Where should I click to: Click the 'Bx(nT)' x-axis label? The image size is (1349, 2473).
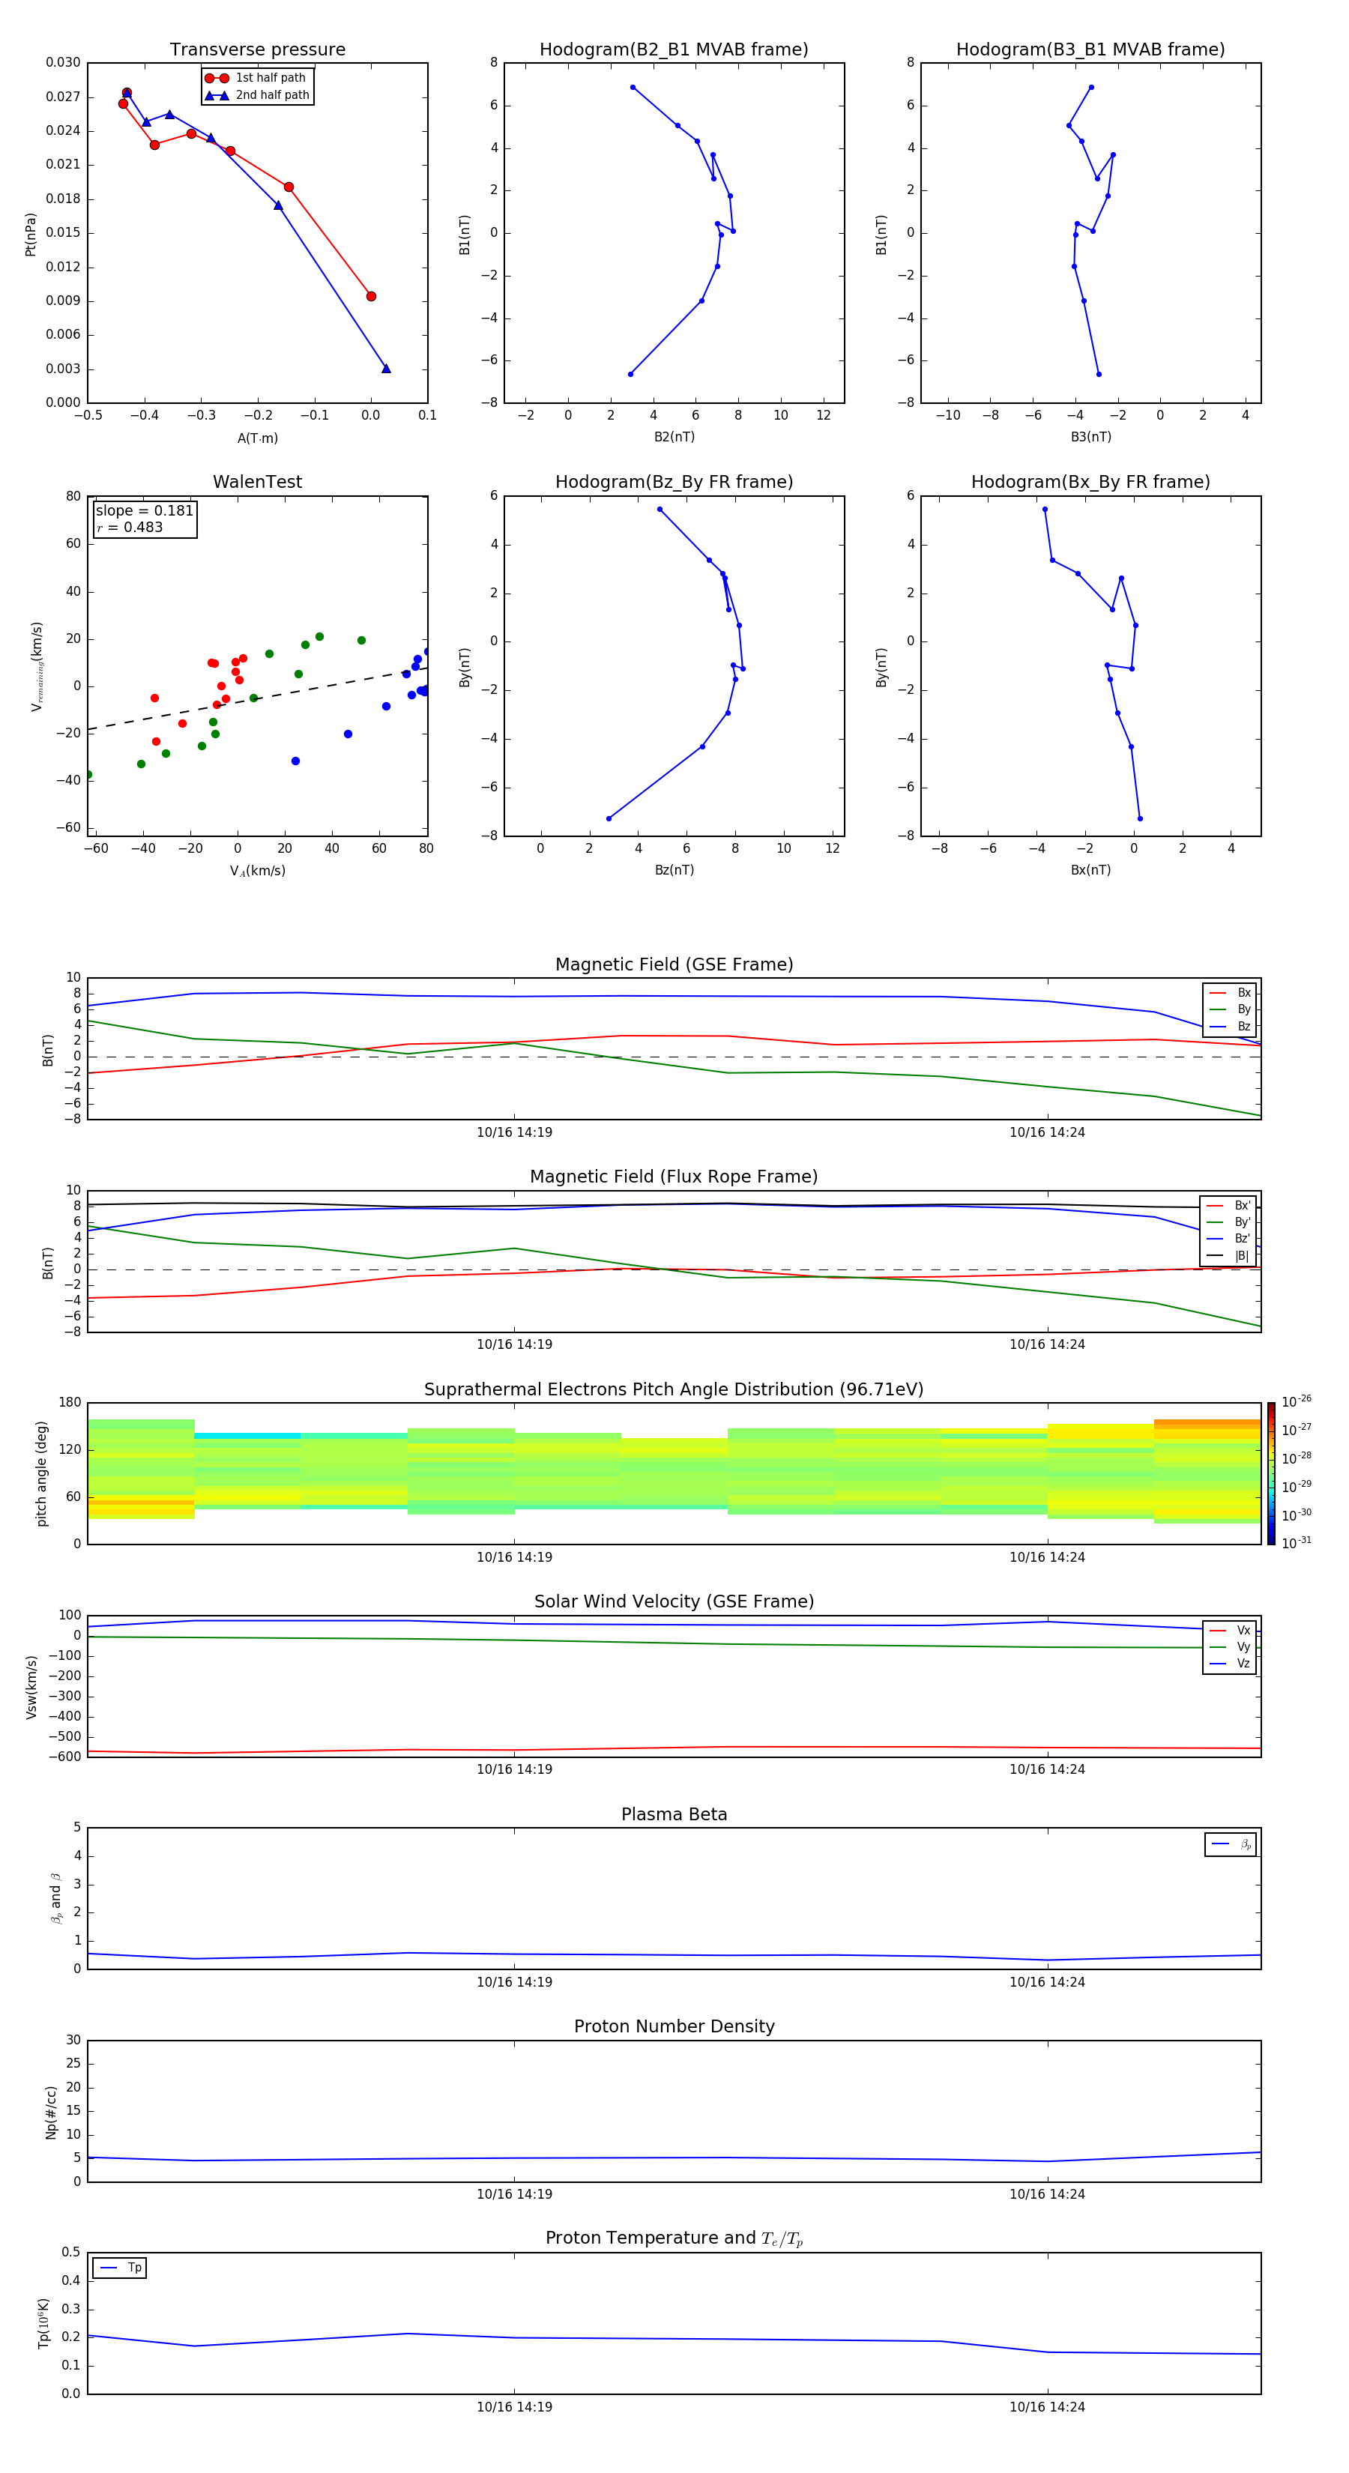tap(1090, 870)
